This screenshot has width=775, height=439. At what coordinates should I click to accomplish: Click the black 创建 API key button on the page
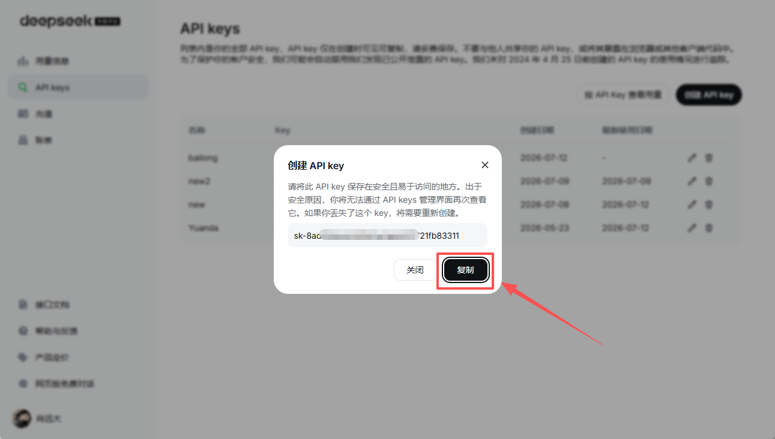coord(708,95)
